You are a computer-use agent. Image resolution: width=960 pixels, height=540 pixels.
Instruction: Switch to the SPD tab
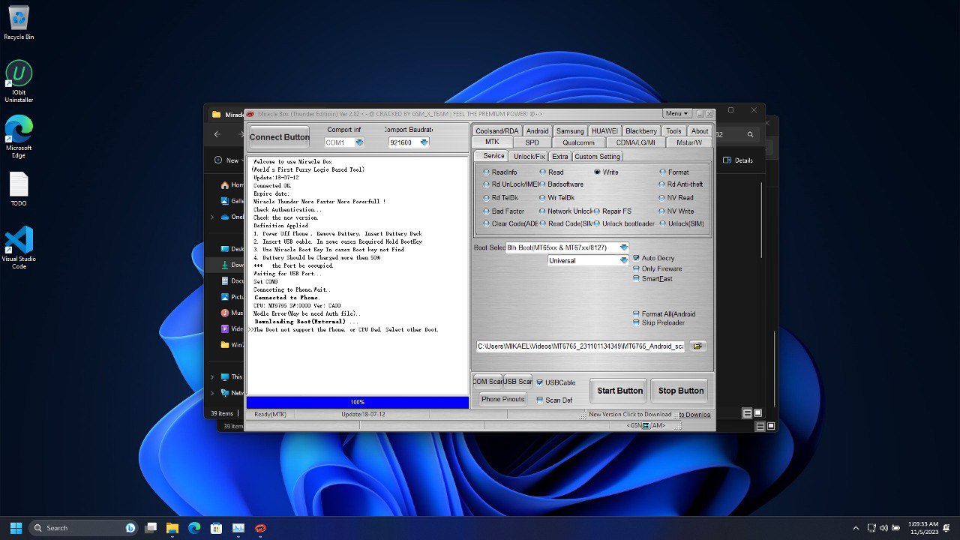532,142
